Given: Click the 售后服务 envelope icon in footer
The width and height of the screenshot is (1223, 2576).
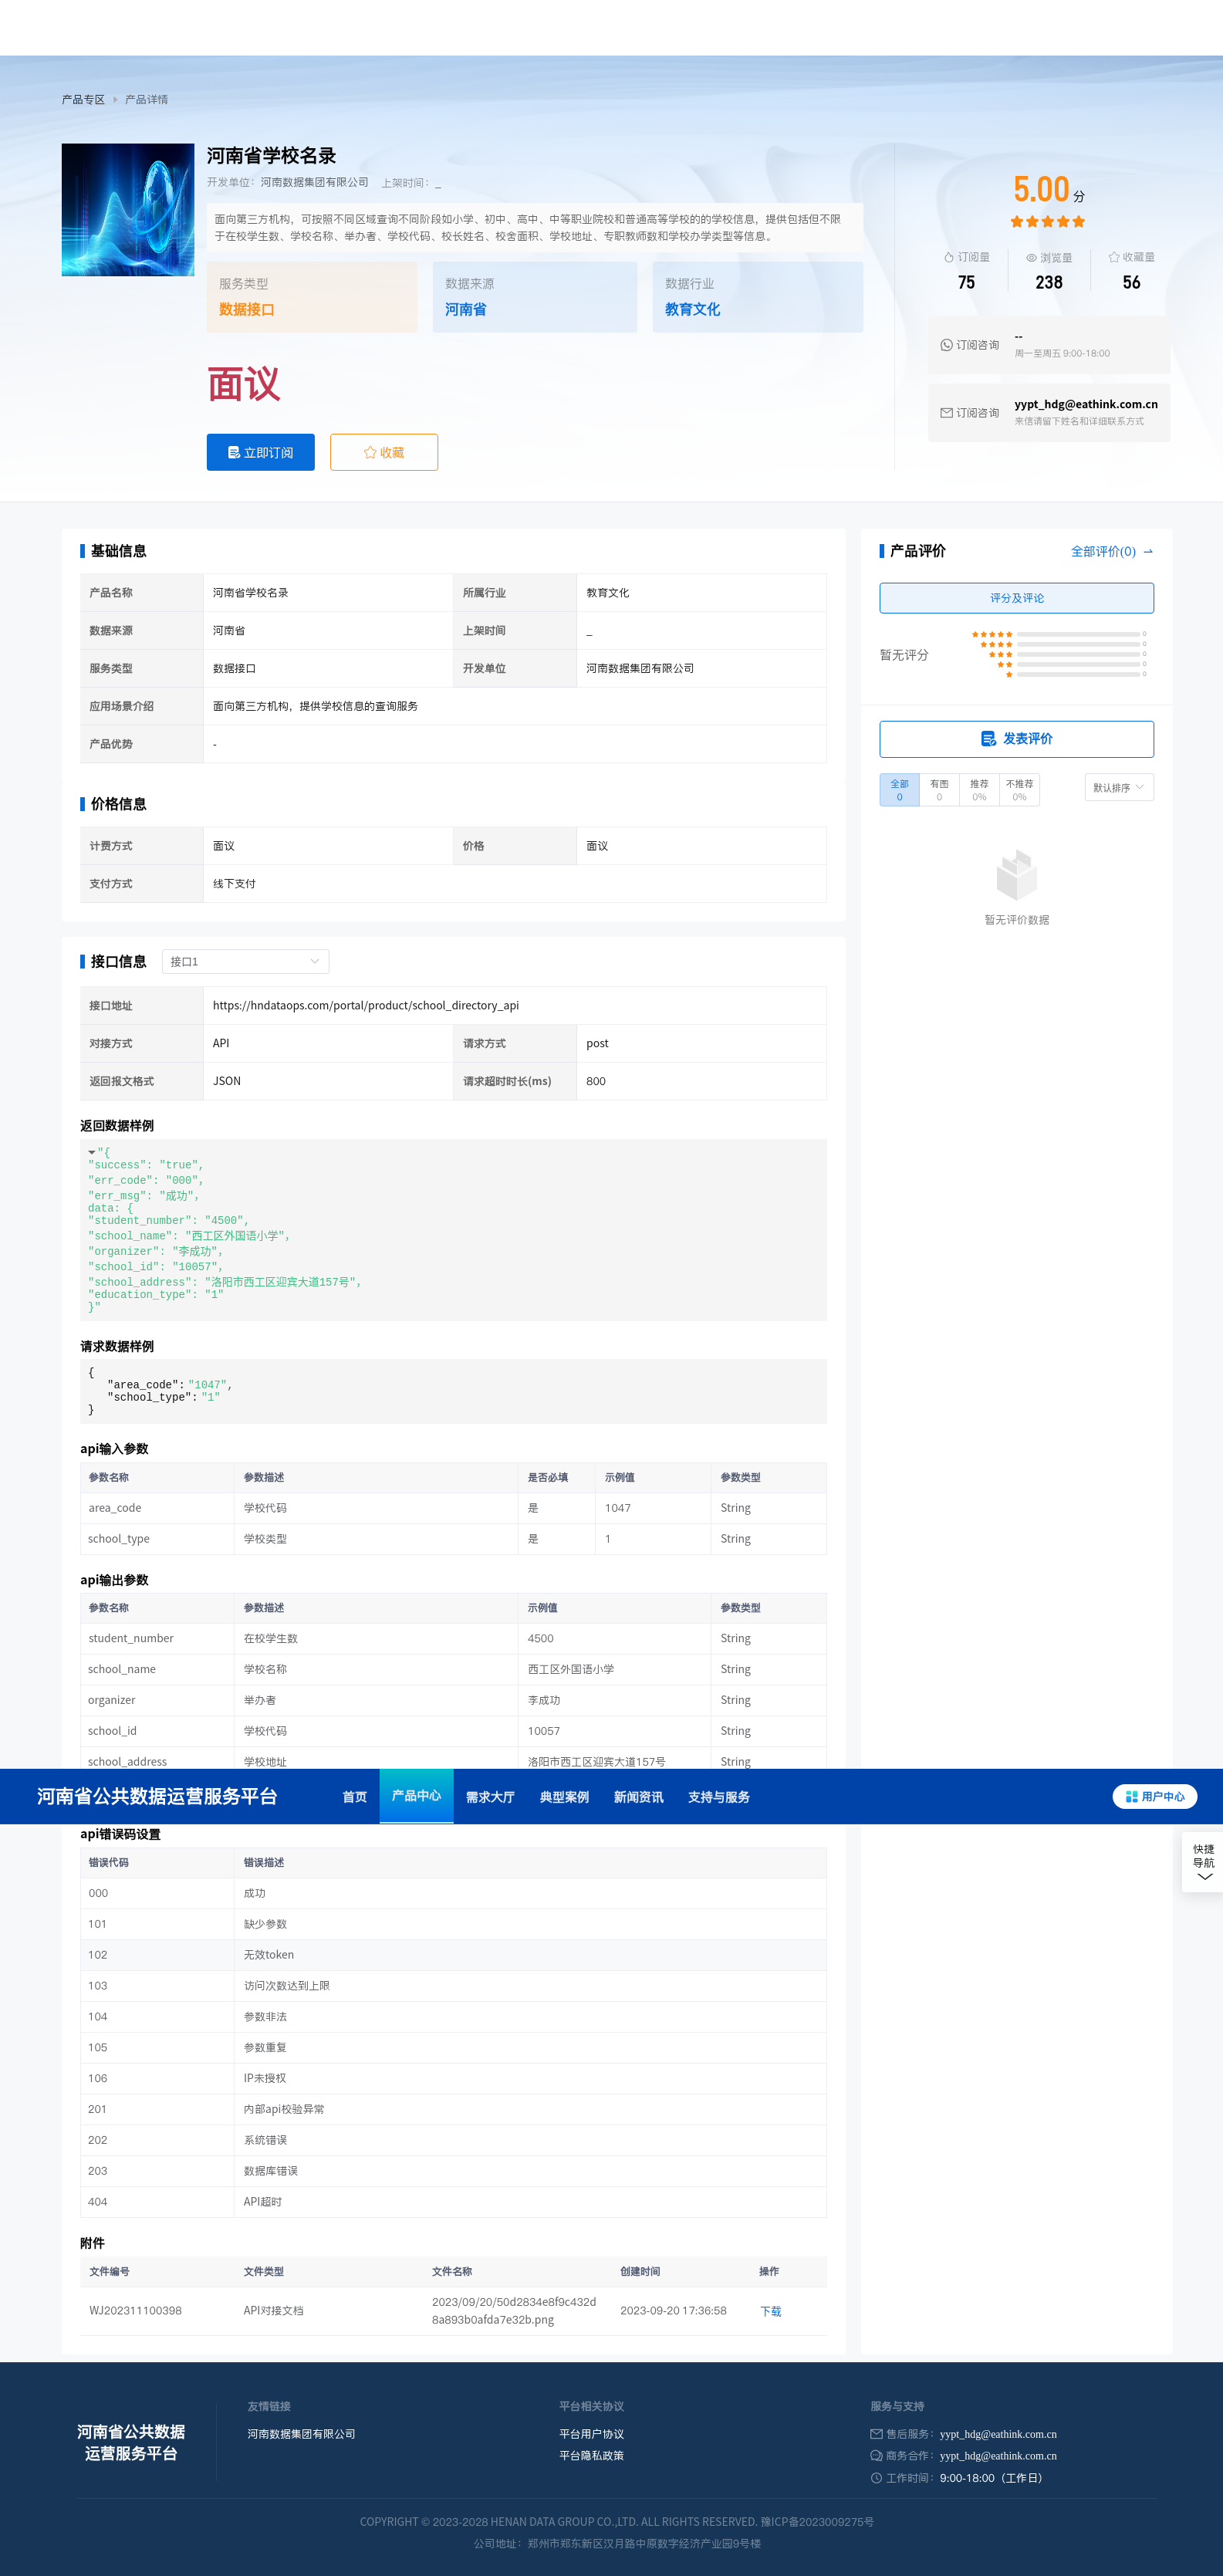Looking at the screenshot, I should [x=876, y=2434].
